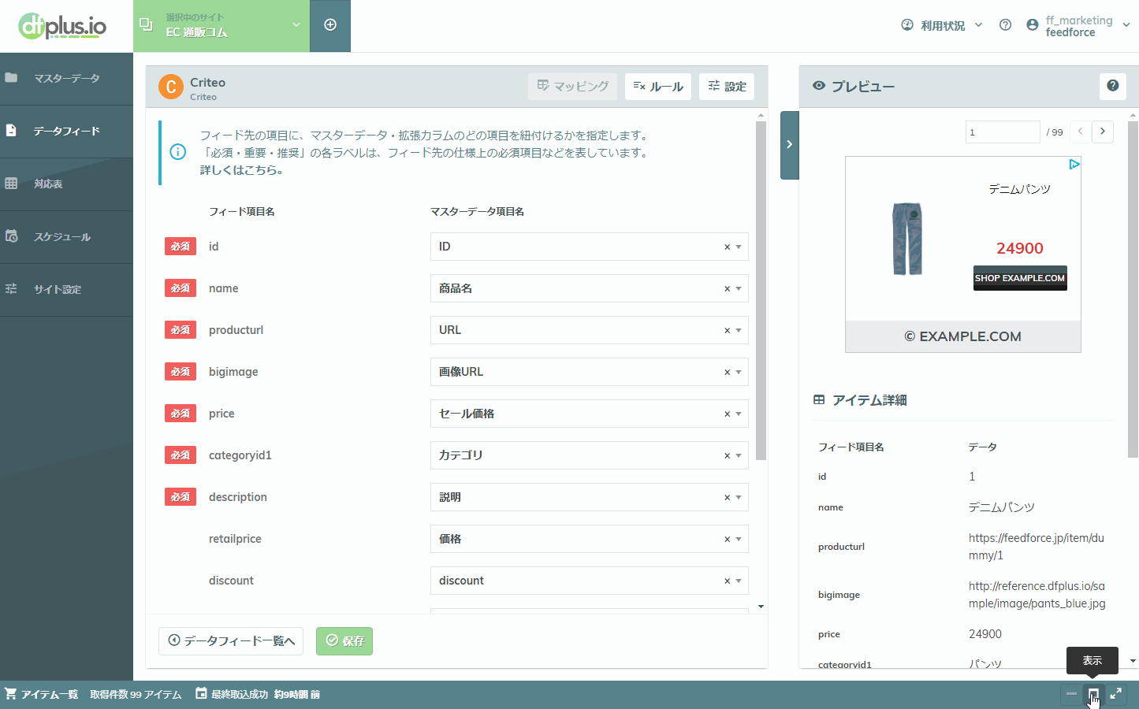Click the info circle icon in notice

coord(178,152)
